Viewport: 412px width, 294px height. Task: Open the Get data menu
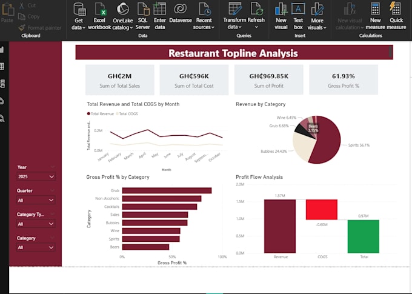point(79,16)
